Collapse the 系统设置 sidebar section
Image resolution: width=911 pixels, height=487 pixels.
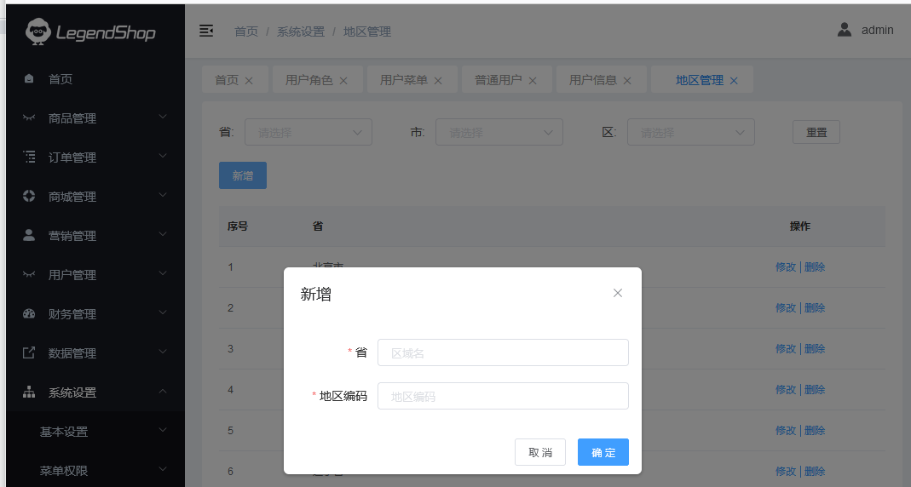coord(94,392)
